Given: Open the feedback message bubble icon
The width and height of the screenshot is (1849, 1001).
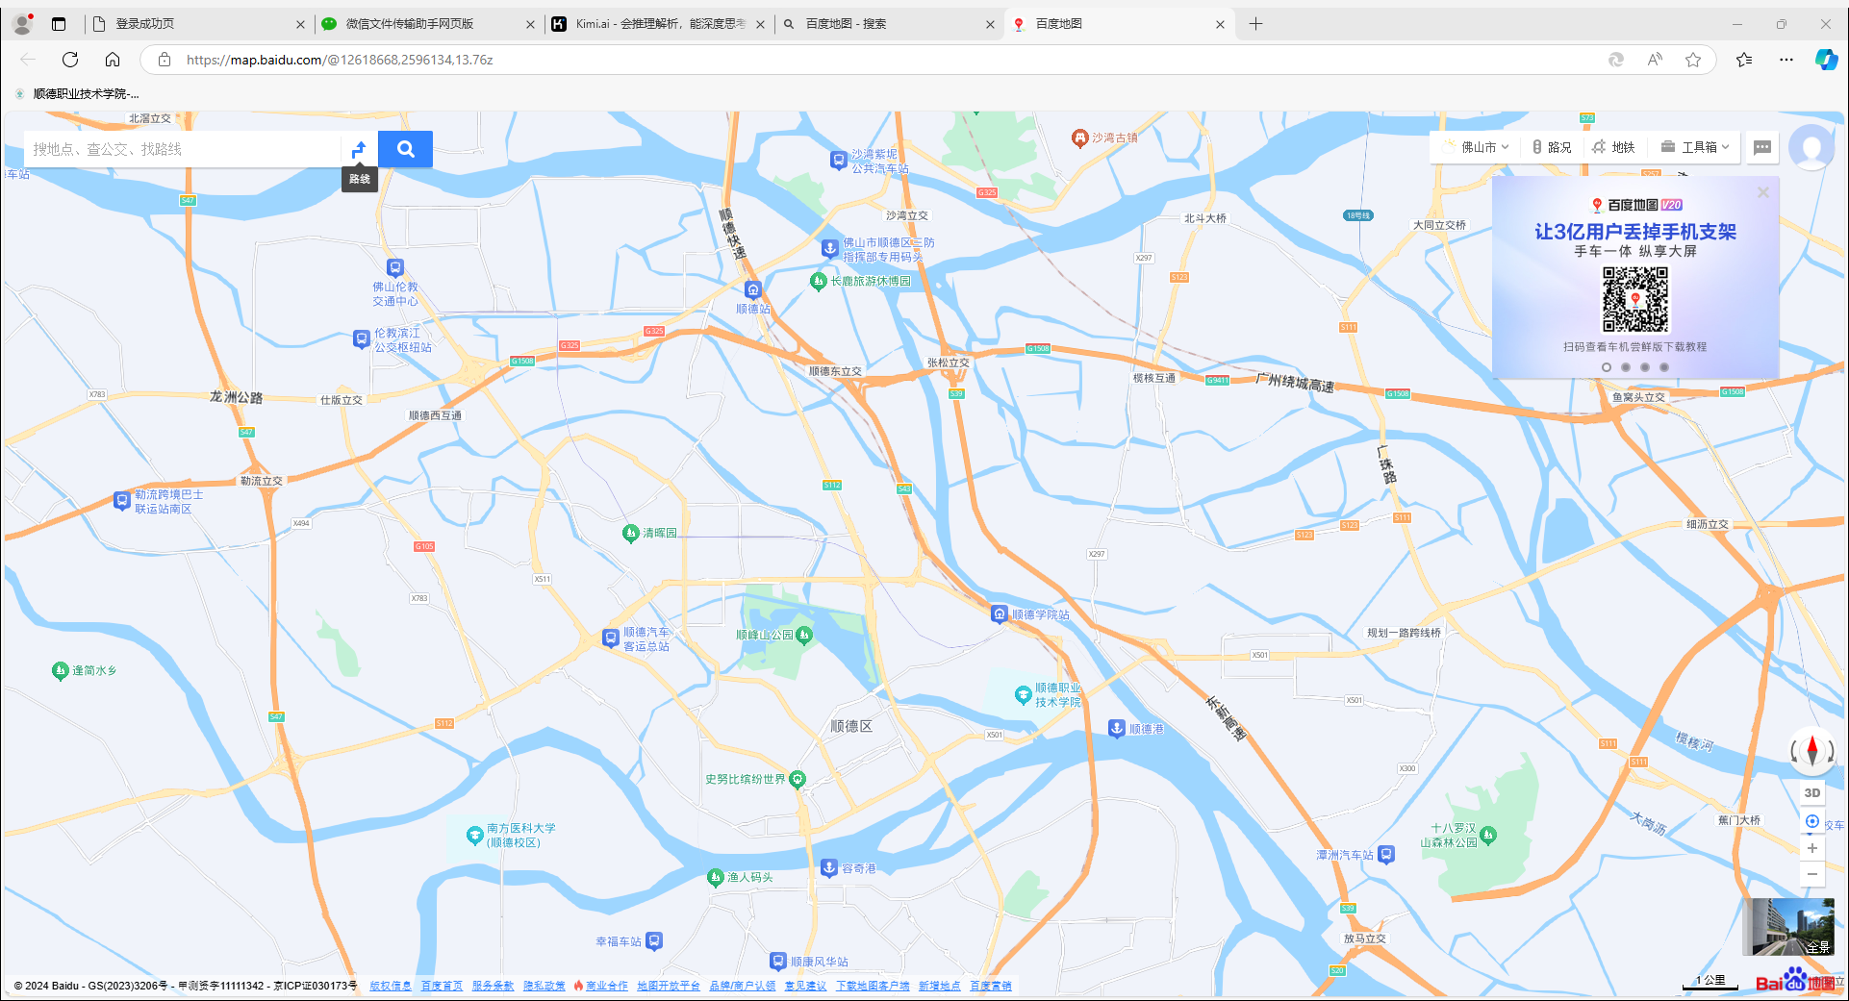Looking at the screenshot, I should pyautogui.click(x=1761, y=147).
